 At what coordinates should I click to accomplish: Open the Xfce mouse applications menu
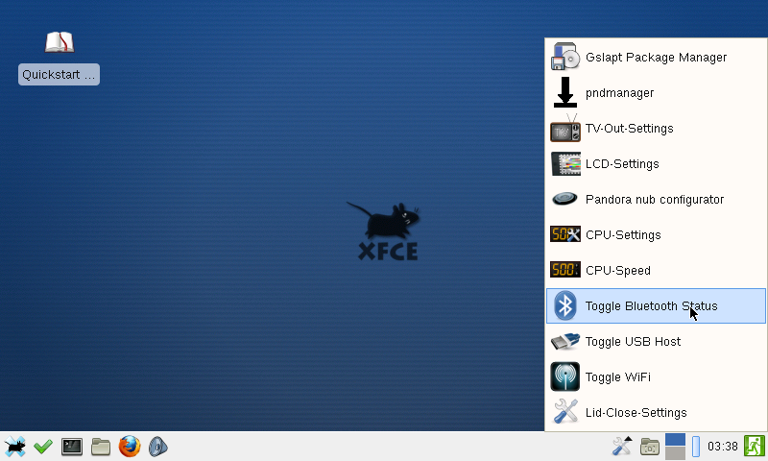pyautogui.click(x=14, y=447)
